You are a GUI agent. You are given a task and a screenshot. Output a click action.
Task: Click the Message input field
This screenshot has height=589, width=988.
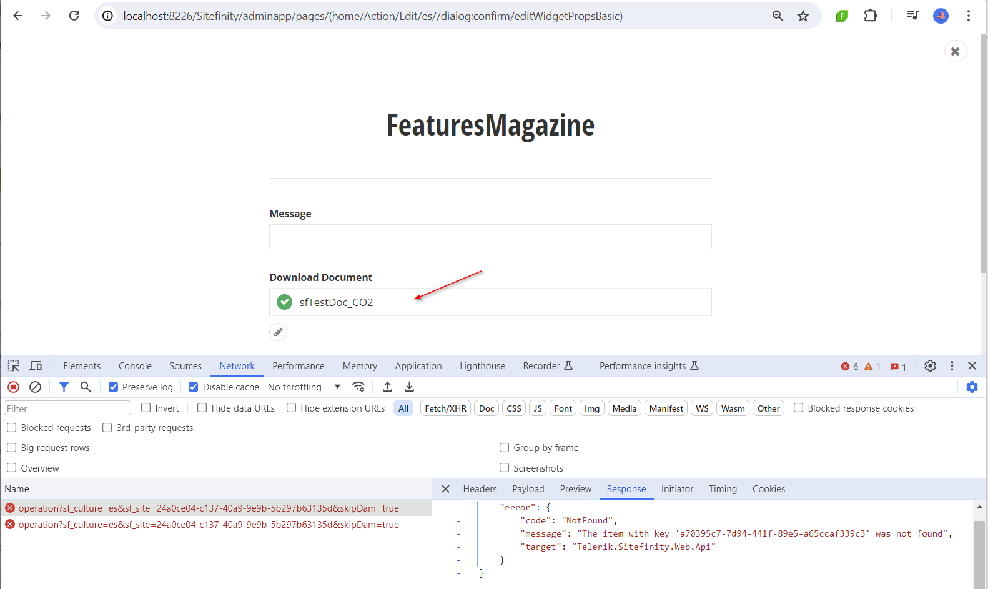490,237
